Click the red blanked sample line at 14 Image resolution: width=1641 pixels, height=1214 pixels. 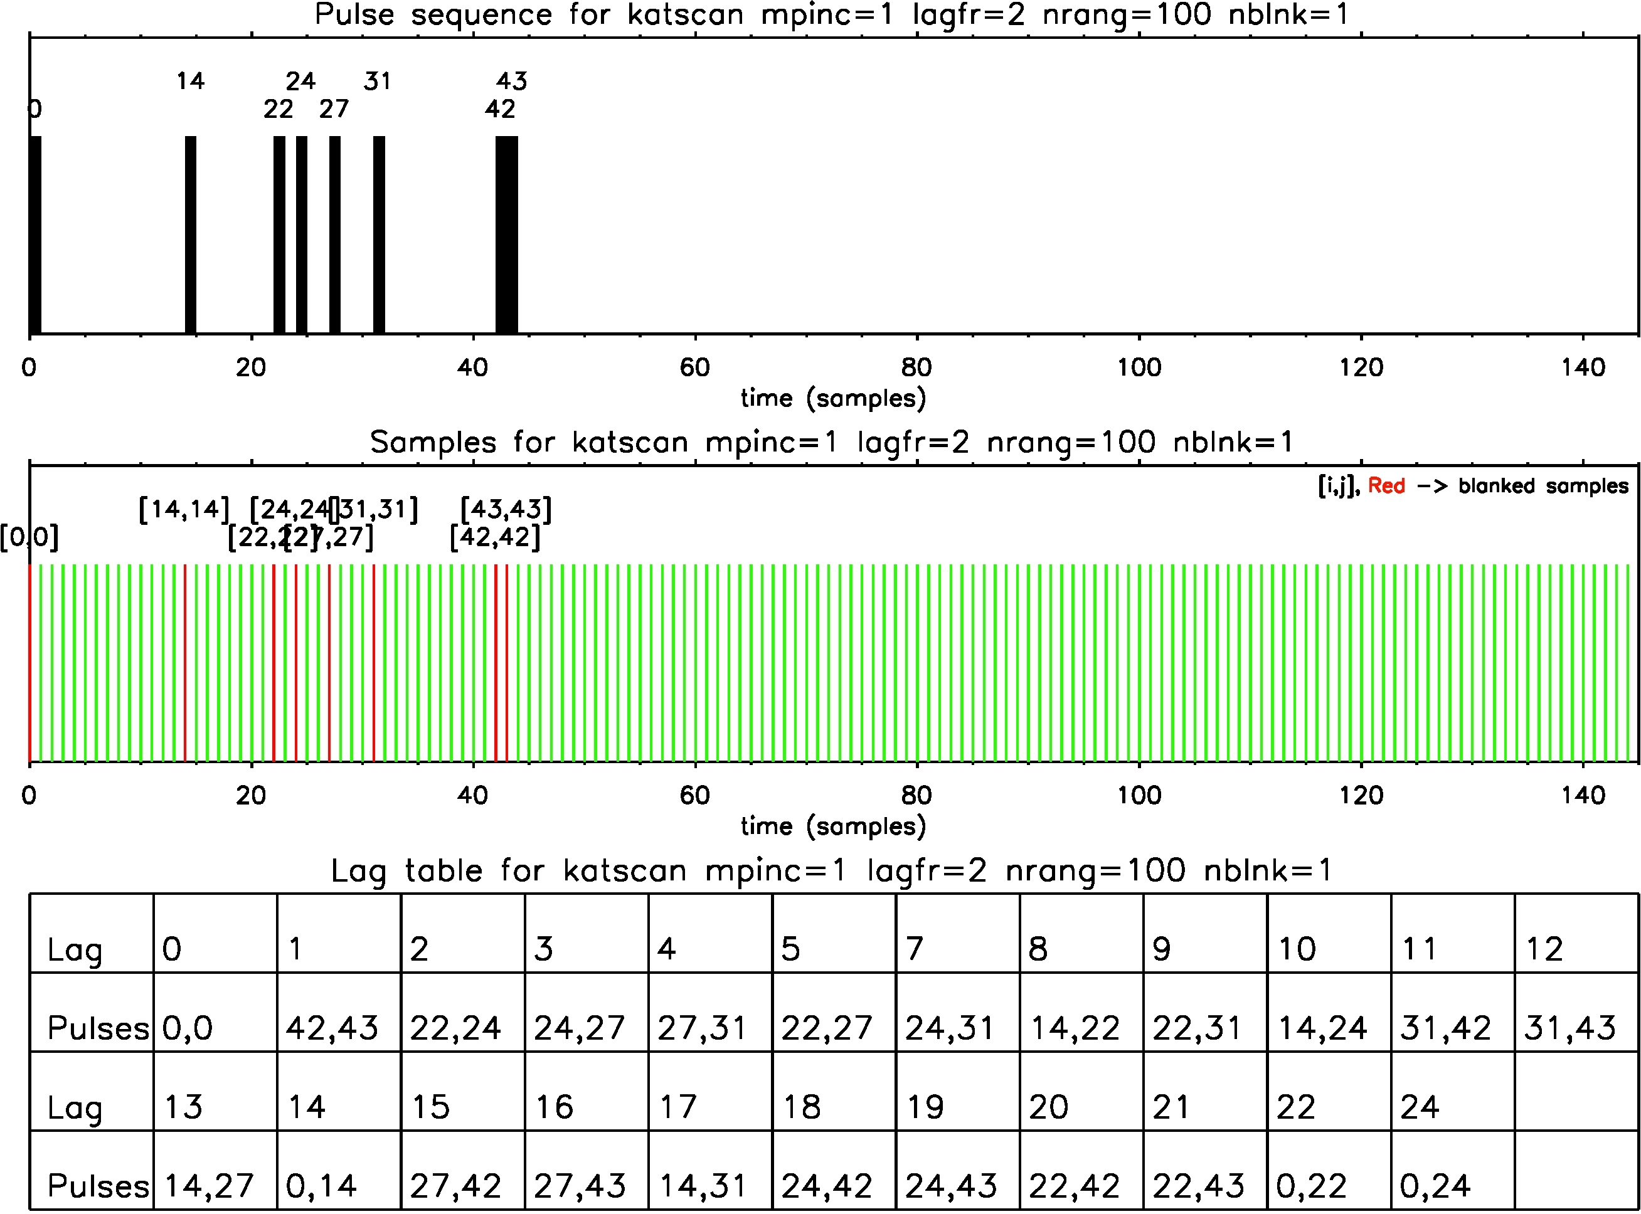pos(184,663)
